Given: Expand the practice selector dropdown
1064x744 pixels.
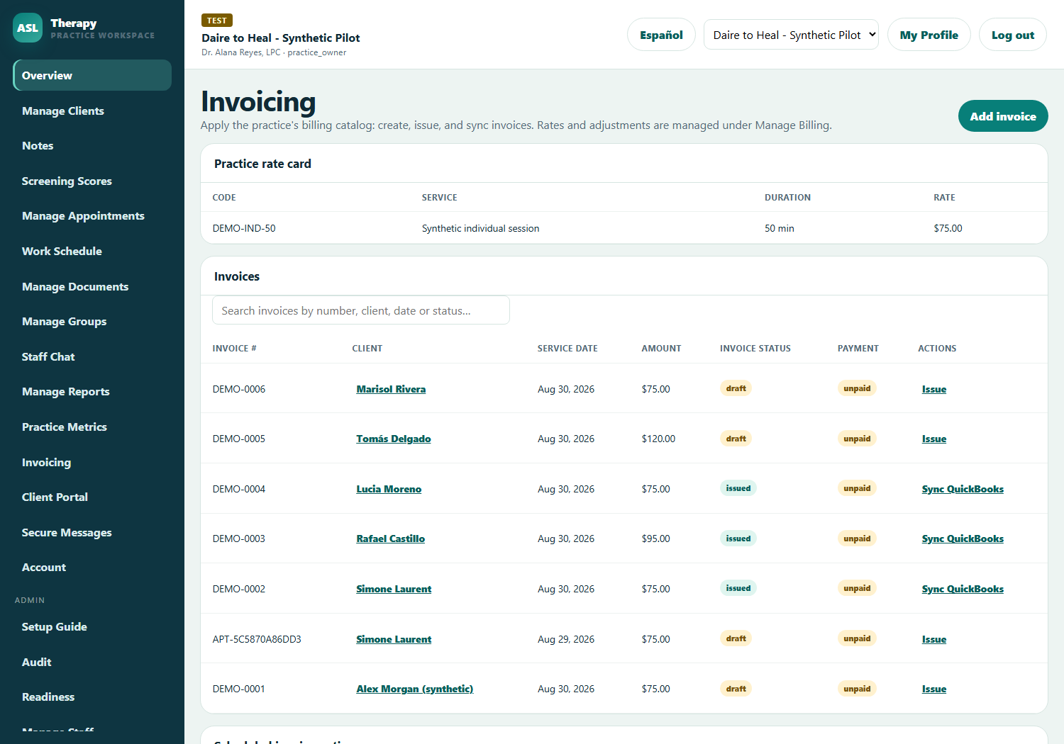Looking at the screenshot, I should (791, 35).
